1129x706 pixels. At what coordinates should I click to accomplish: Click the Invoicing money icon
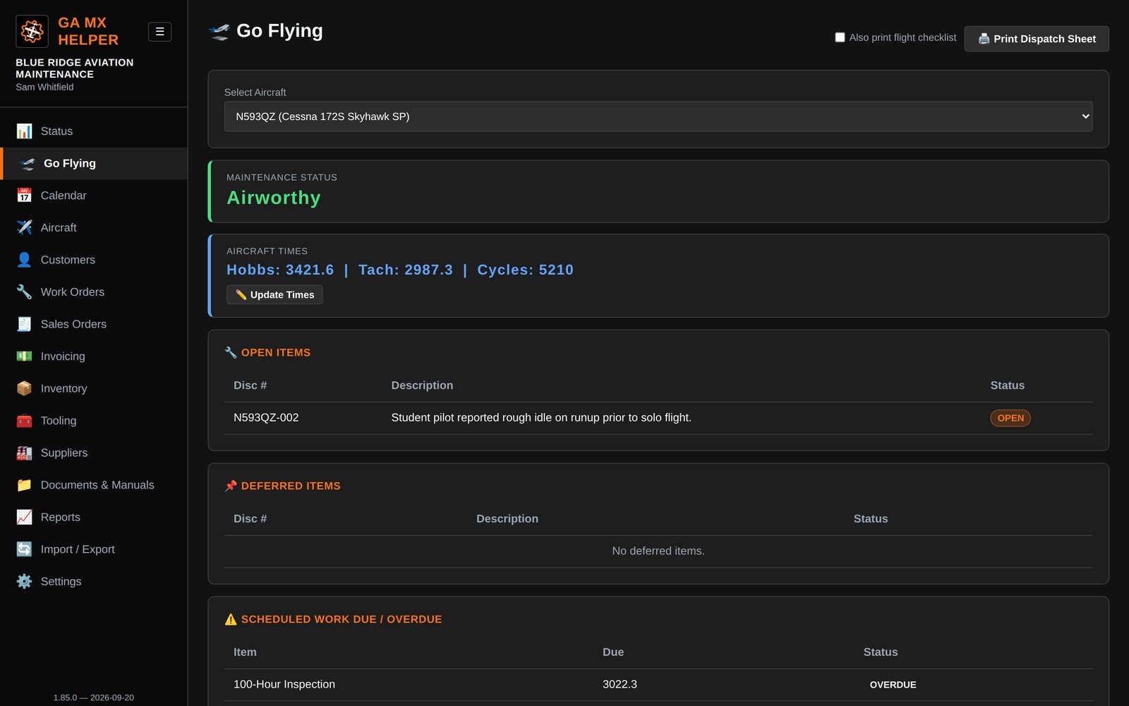pyautogui.click(x=24, y=357)
